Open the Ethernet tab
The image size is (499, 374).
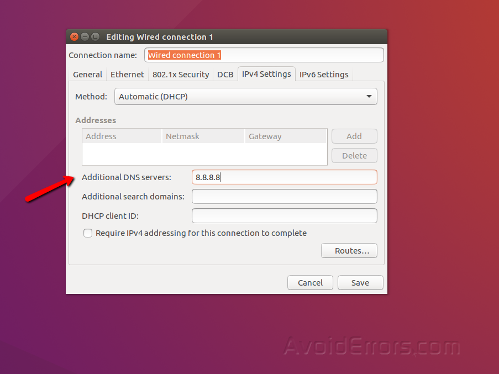127,75
